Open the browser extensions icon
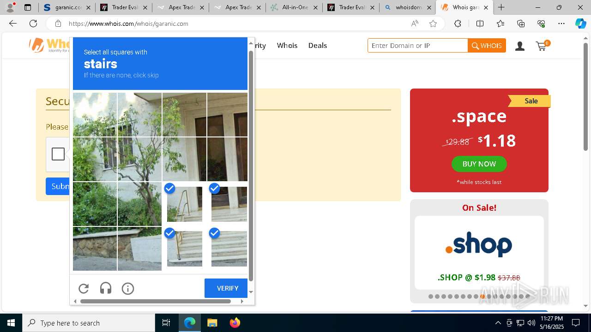 pos(458,24)
